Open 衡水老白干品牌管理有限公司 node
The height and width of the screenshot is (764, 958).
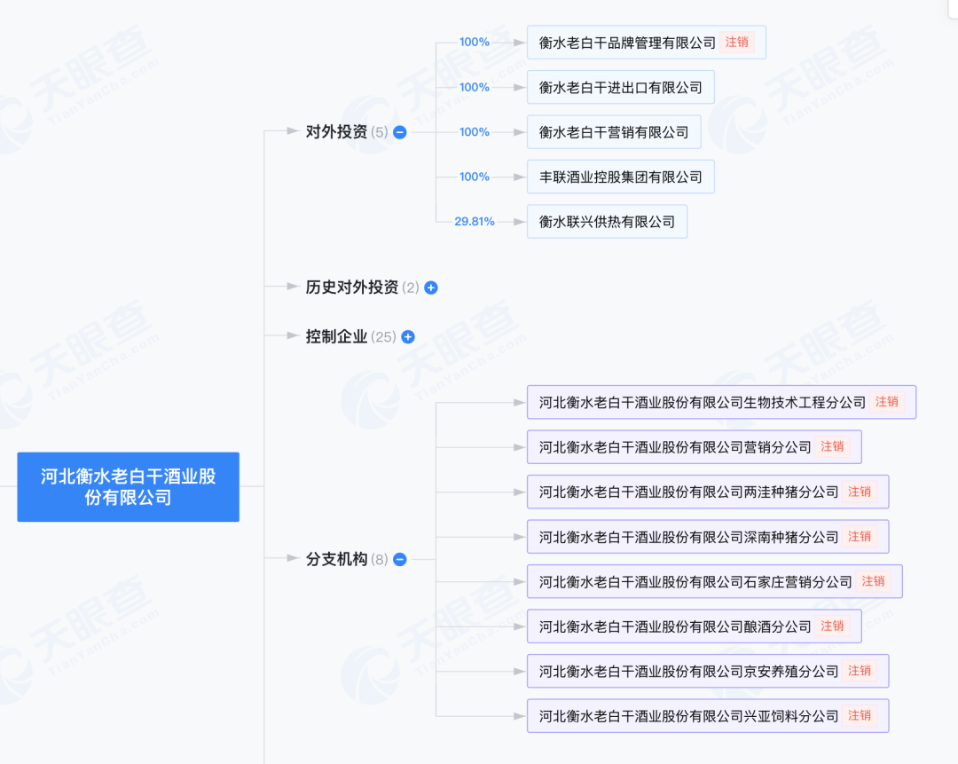click(647, 43)
